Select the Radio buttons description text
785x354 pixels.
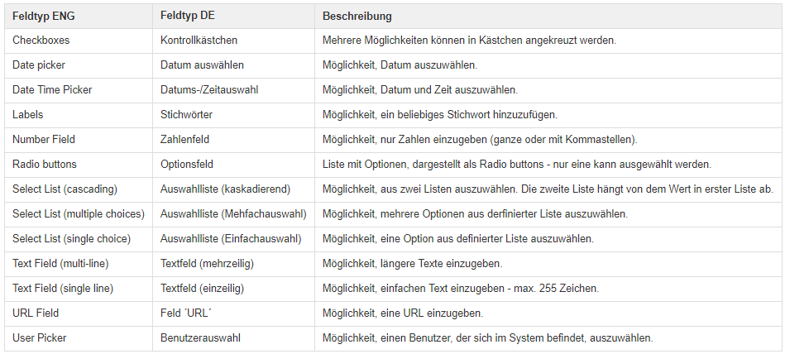click(517, 165)
